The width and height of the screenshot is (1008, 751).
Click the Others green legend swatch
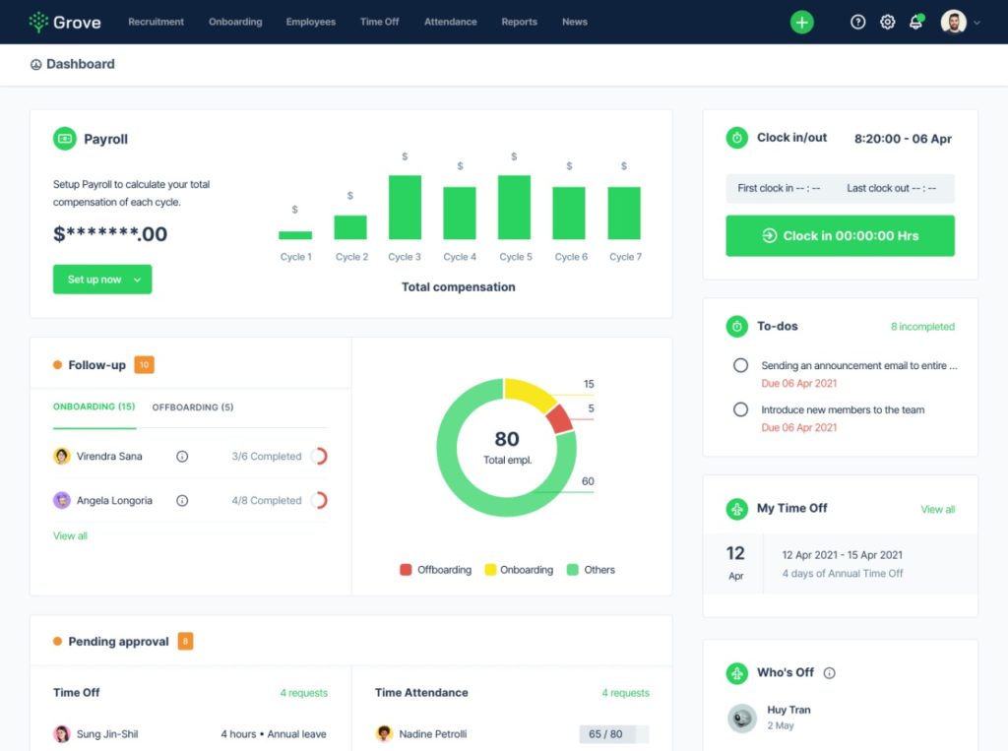[572, 570]
